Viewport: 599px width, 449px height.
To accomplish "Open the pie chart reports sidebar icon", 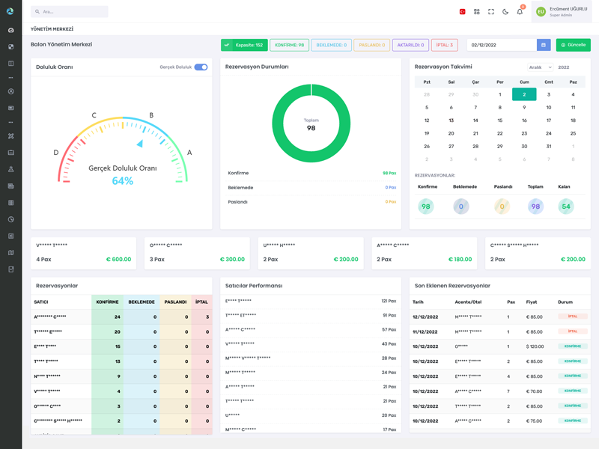I will coord(10,219).
